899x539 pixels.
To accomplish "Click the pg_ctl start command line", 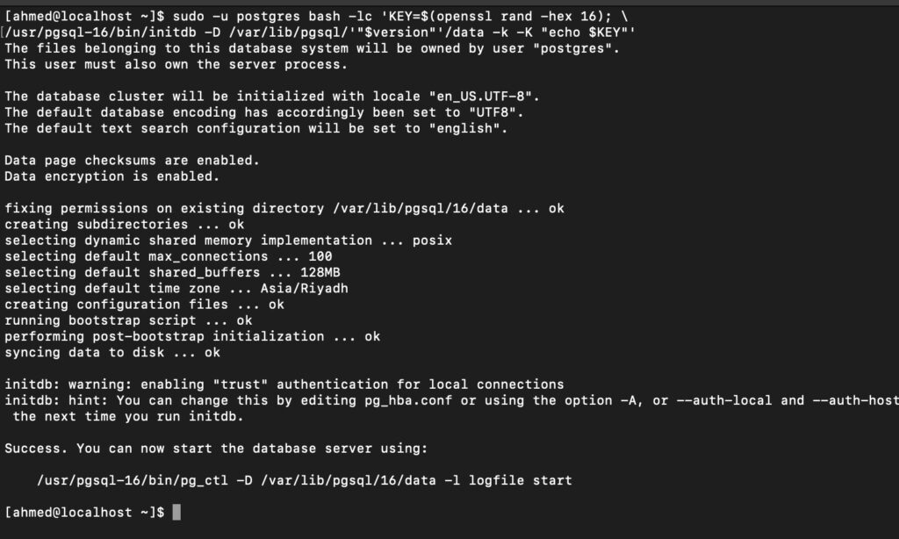I will click(x=305, y=480).
